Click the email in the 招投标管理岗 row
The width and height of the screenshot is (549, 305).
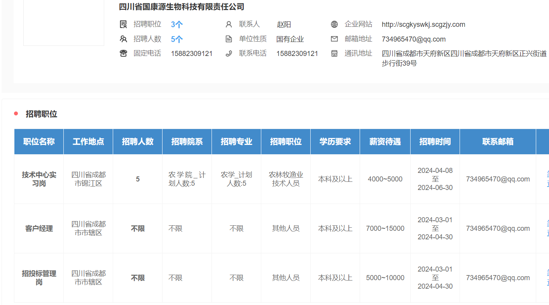498,278
